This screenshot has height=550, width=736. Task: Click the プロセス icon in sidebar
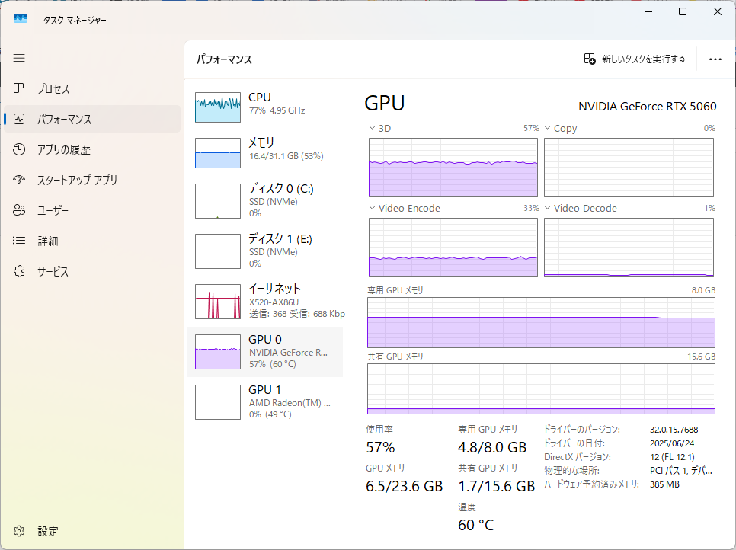tap(20, 88)
